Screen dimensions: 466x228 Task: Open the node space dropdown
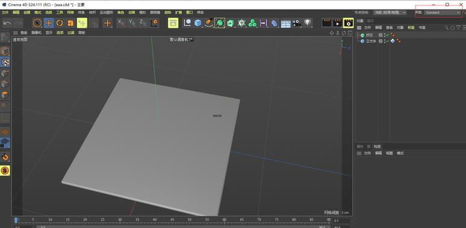[x=390, y=13]
